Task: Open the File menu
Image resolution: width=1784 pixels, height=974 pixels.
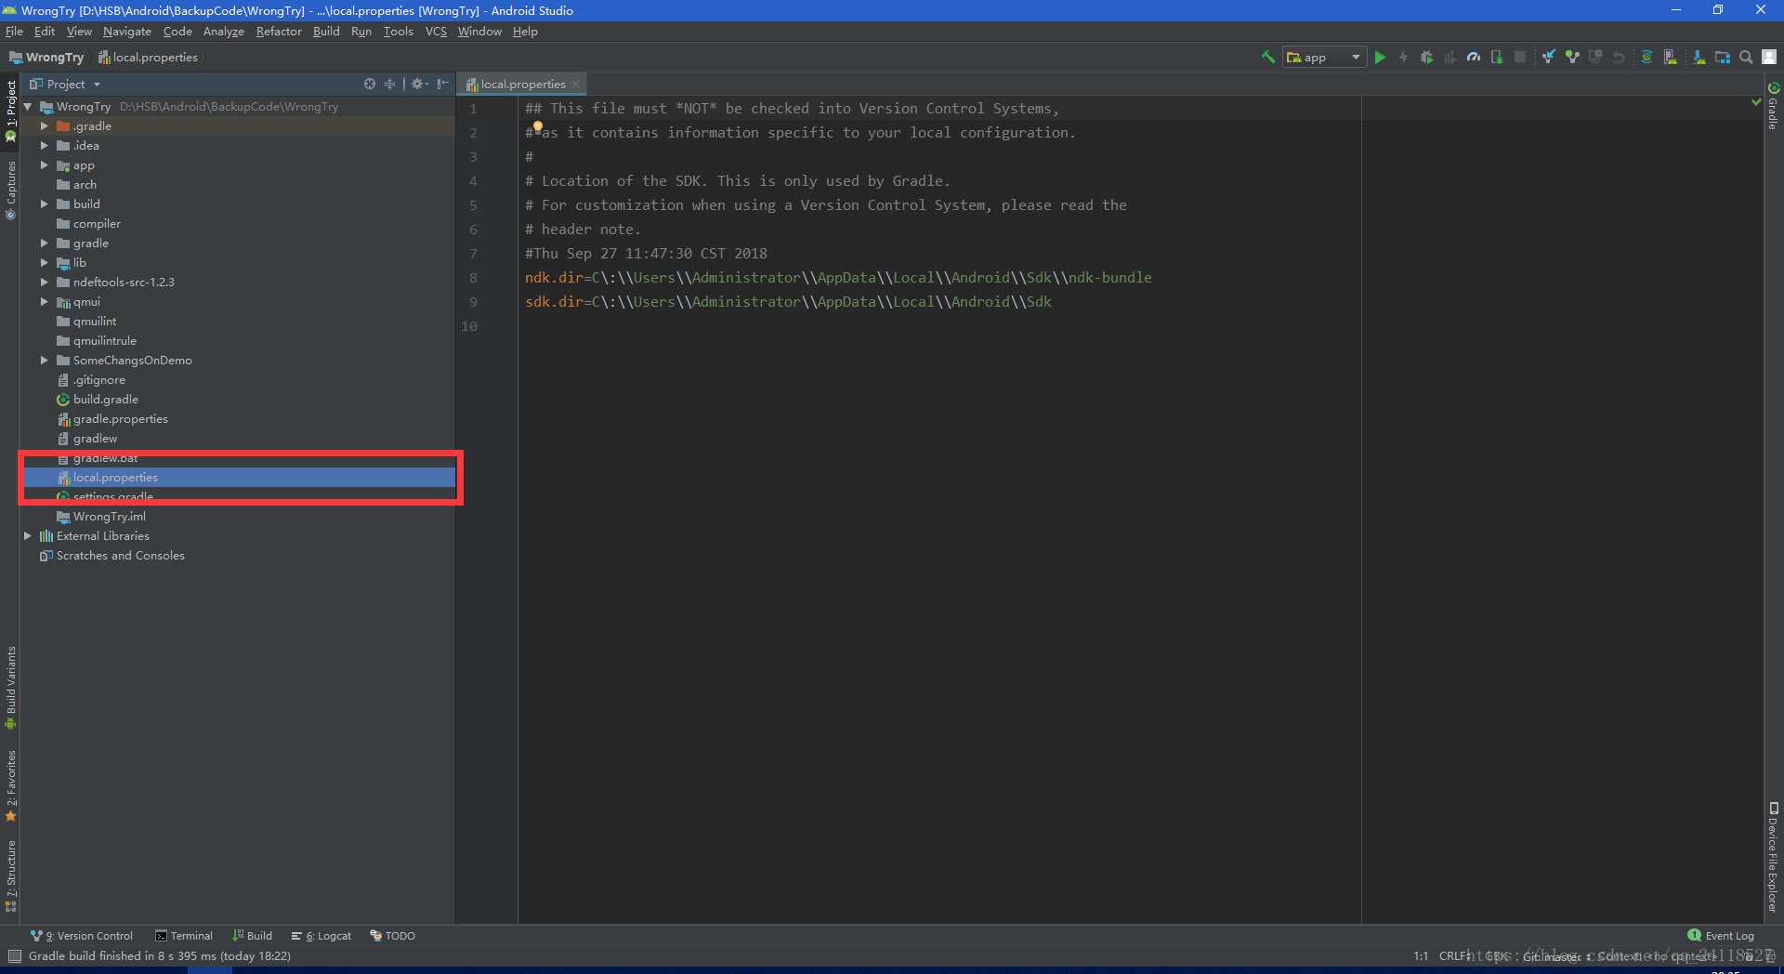Action: tap(14, 32)
